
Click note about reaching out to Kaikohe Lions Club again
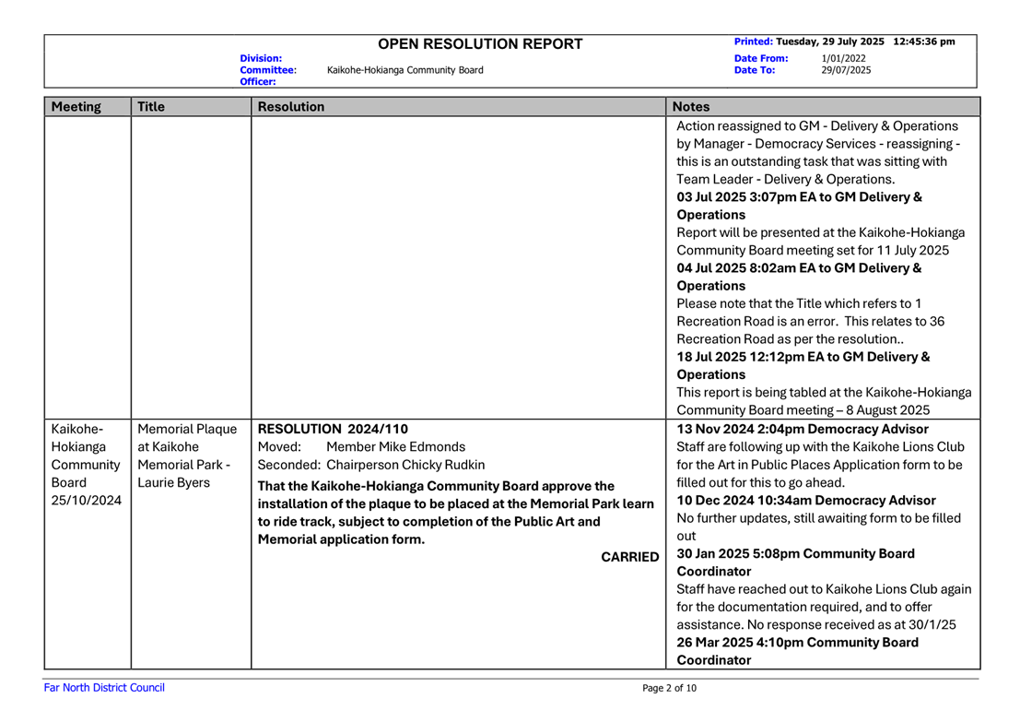point(824,607)
